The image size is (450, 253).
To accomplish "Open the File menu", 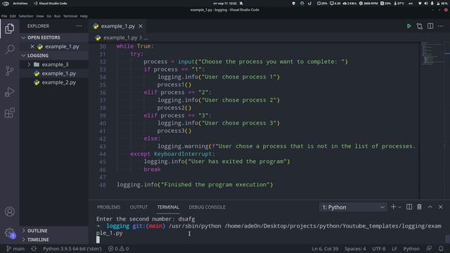I will click(x=4, y=16).
